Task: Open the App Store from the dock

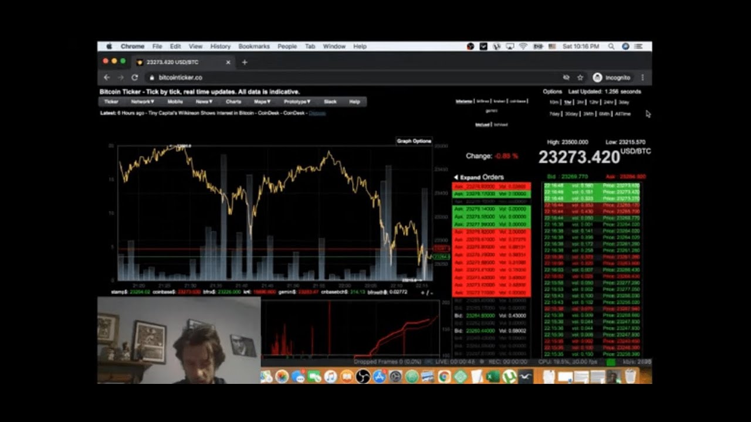Action: tap(379, 376)
